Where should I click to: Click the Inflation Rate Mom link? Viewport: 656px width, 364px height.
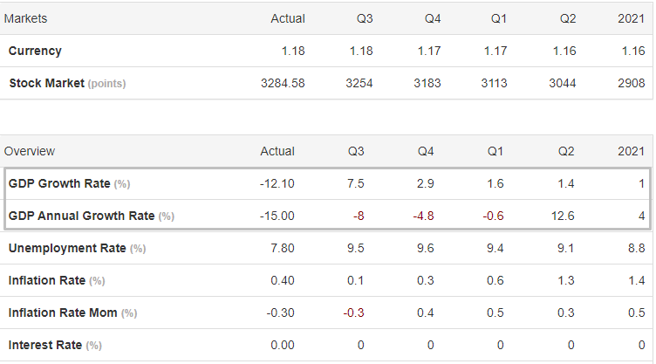point(63,312)
